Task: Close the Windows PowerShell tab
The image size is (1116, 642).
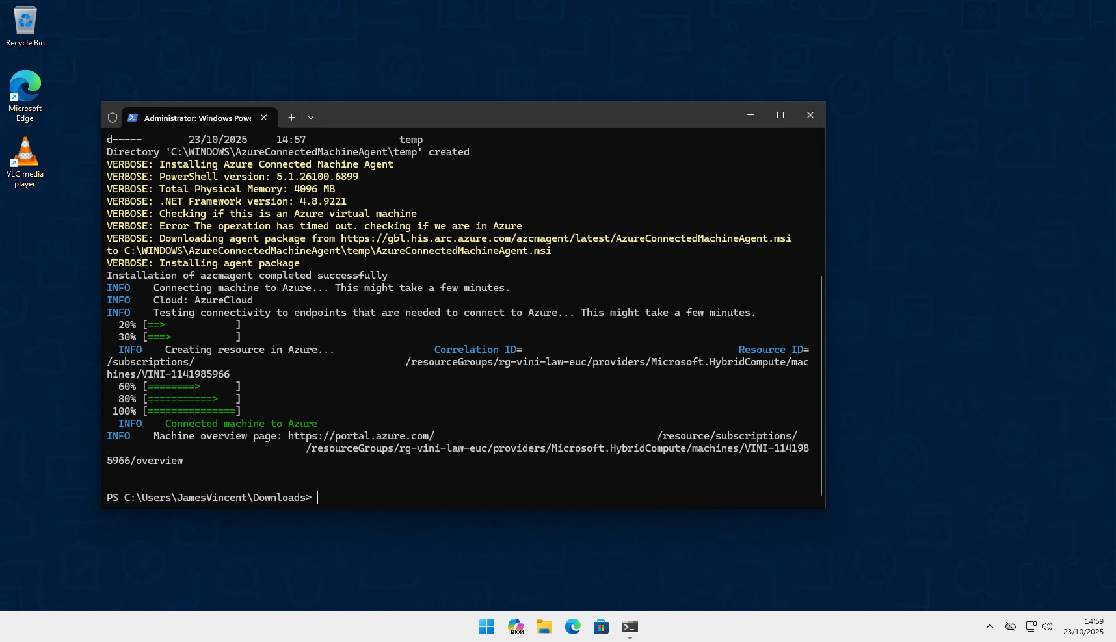Action: 264,118
